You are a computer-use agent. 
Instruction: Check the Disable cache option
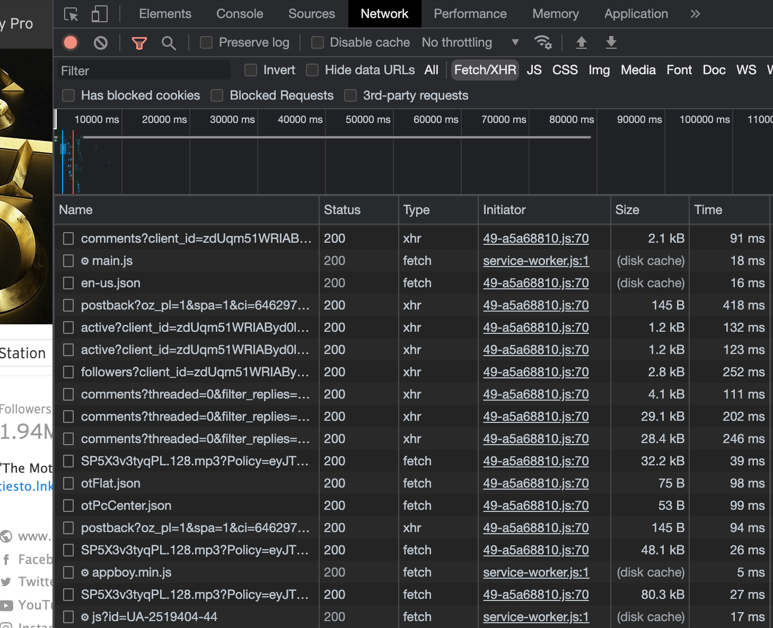pos(317,42)
